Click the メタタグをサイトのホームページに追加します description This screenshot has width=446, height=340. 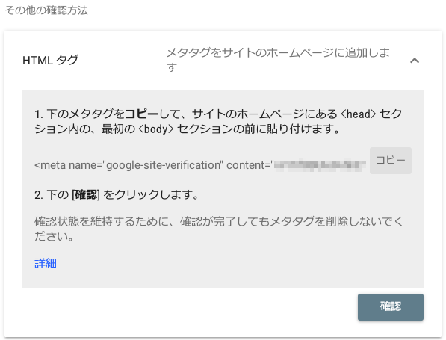[x=278, y=60]
